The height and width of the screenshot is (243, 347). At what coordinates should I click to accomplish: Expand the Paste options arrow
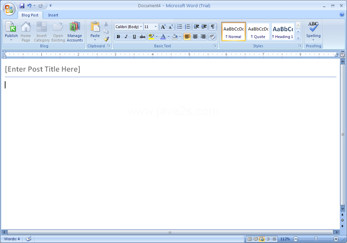(95, 40)
